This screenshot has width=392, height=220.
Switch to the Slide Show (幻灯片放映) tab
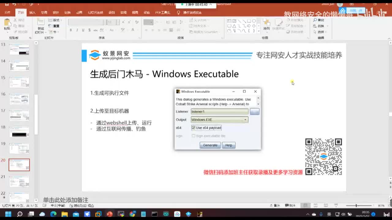[95, 13]
